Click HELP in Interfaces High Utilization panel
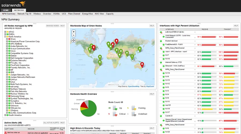 click(x=236, y=26)
